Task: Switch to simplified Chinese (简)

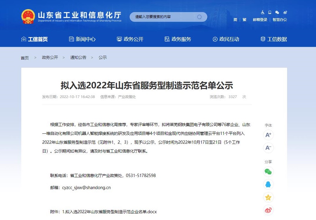Action: [x=235, y=20]
